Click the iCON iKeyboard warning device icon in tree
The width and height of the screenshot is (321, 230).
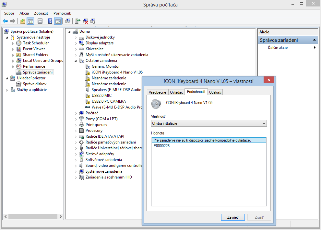click(88, 72)
